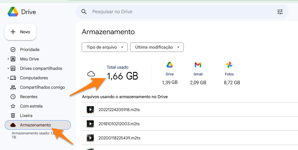Viewport: 298px width, 150px height.
Task: Click the Fotos storage icon
Action: (x=229, y=65)
